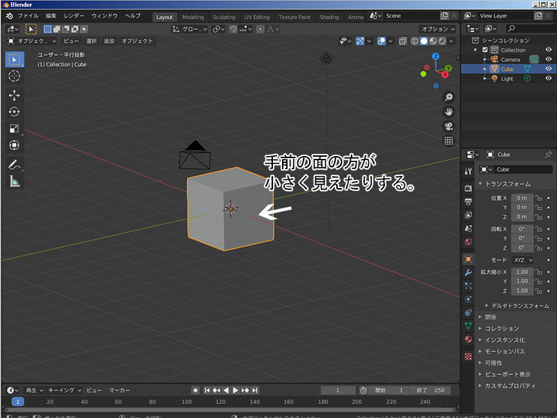
Task: Select the Transform tool
Action: (x=14, y=145)
